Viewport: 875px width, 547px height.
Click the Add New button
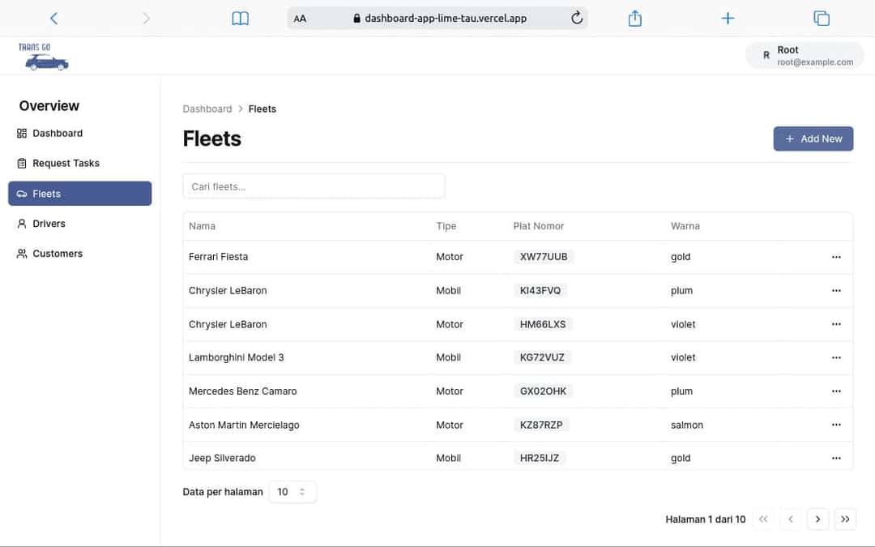(813, 139)
